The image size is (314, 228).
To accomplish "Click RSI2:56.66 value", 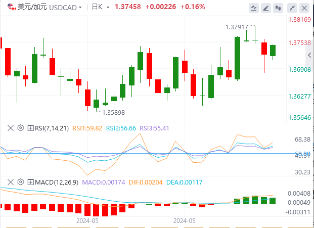I will point(121,128).
